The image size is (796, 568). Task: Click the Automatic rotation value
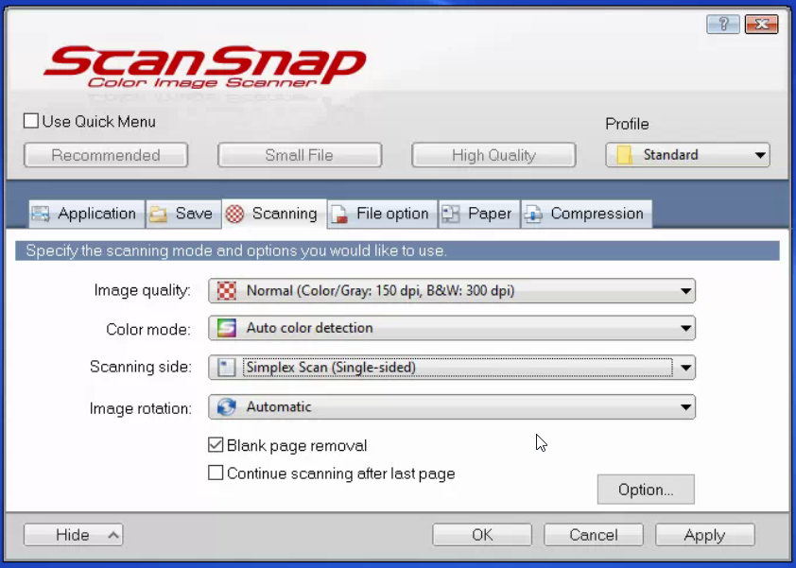279,406
